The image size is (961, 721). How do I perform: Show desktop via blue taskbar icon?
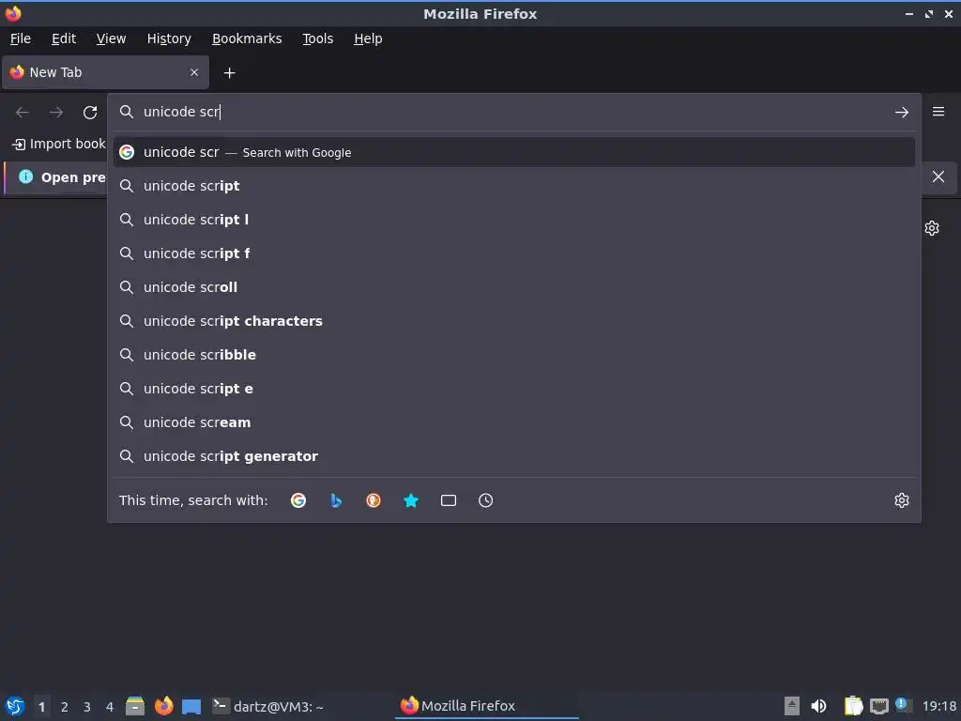(191, 706)
